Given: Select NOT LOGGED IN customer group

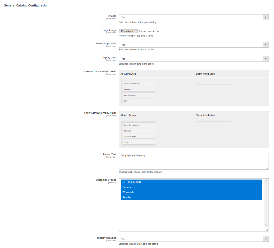Looking at the screenshot, I should point(191,182).
